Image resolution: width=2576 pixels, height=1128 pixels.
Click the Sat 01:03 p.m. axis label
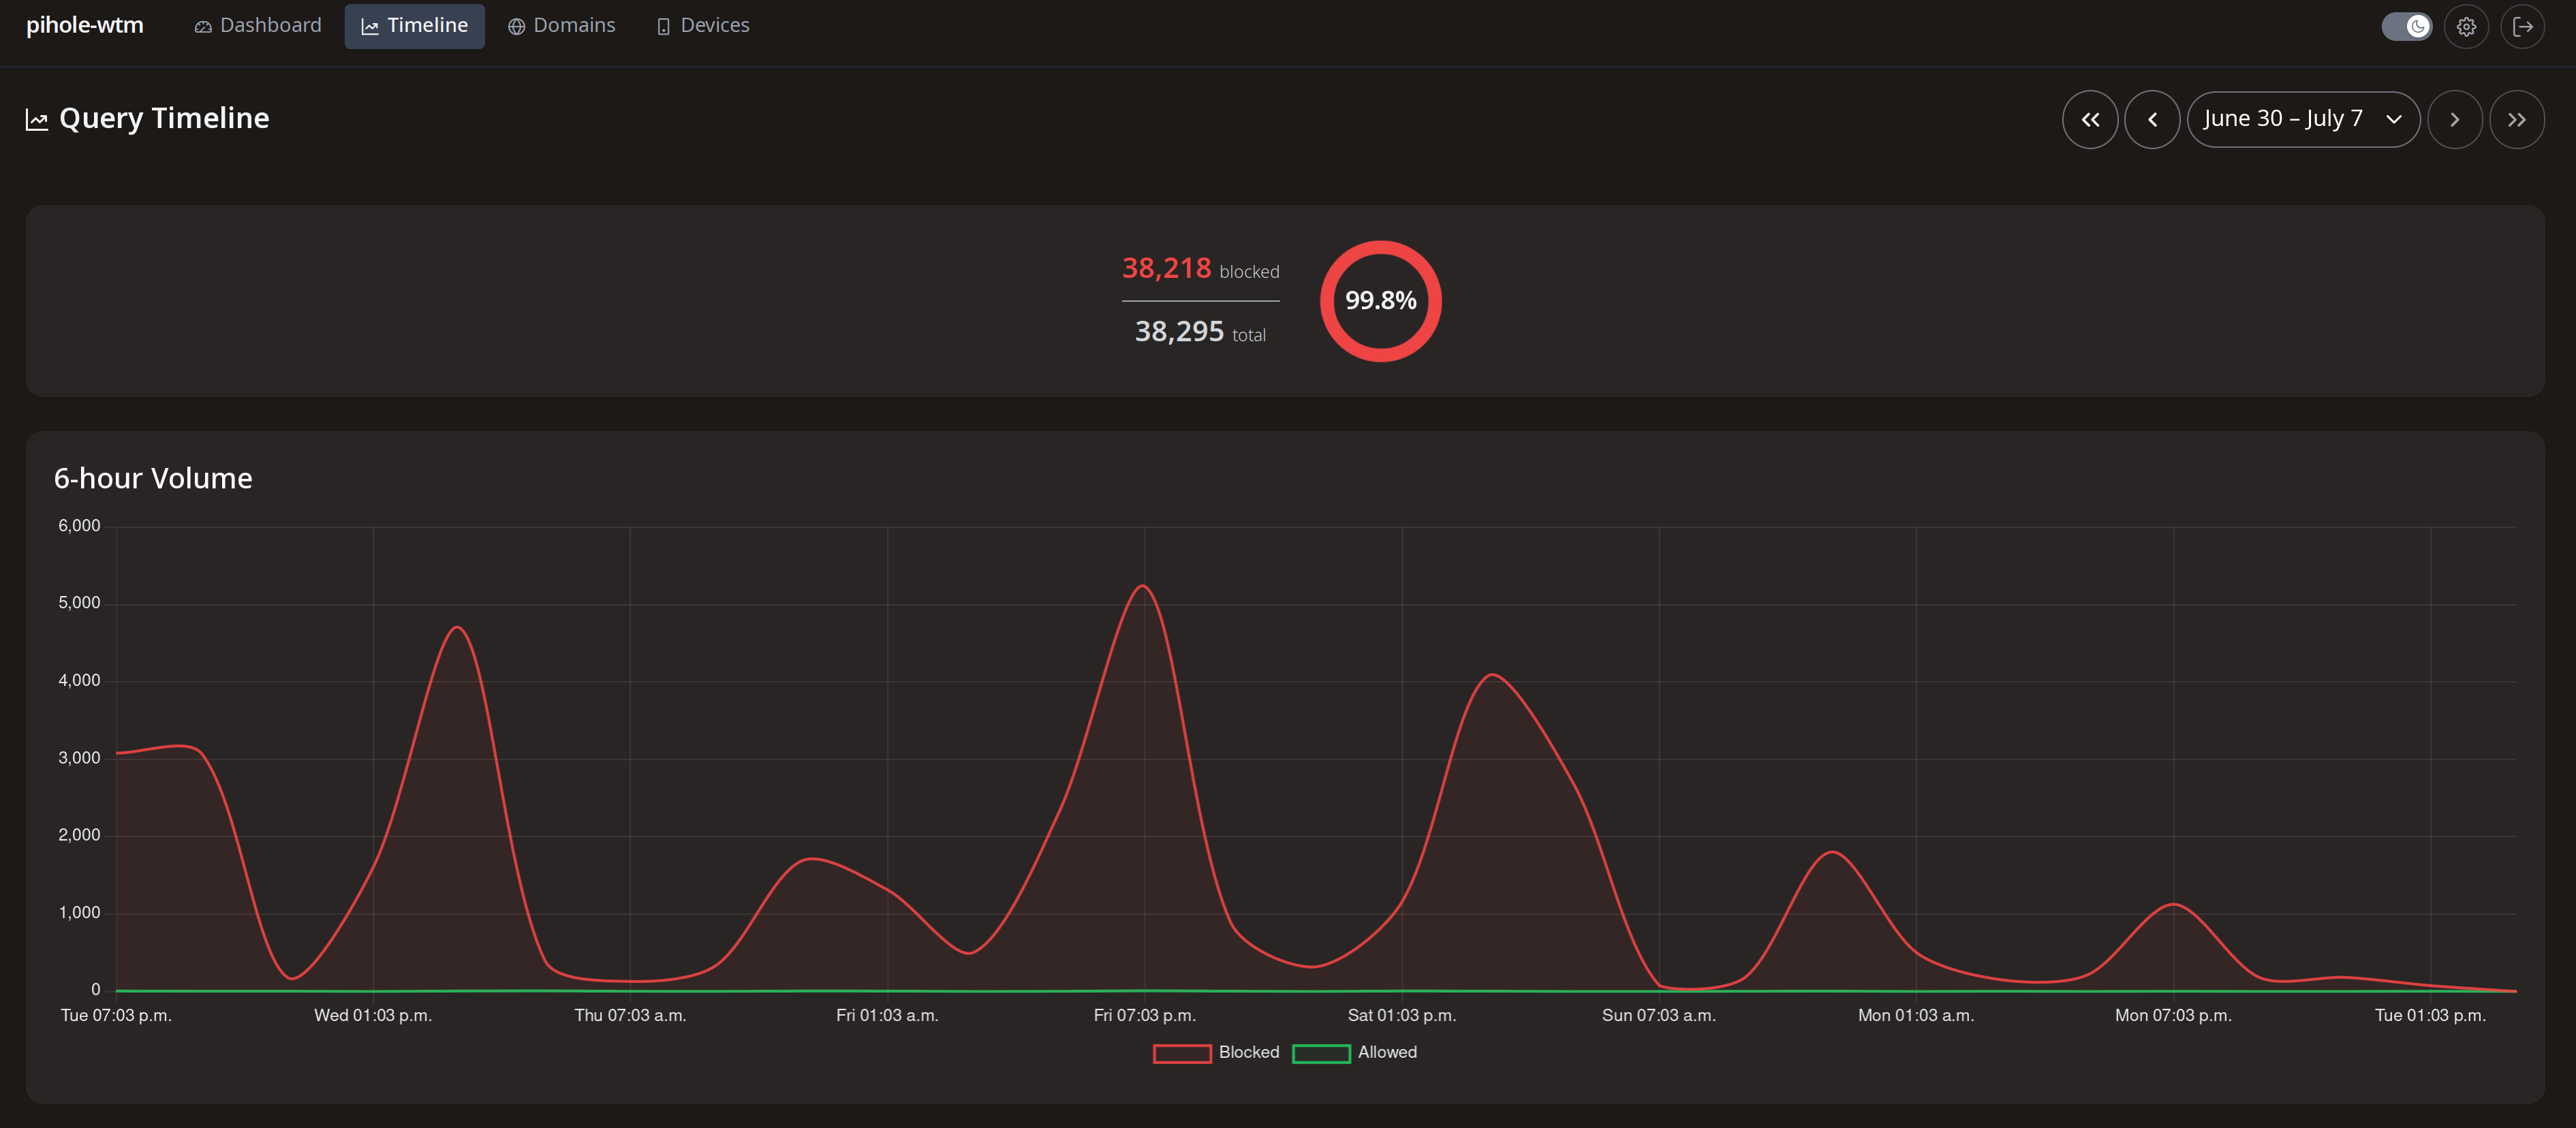click(x=1401, y=1015)
